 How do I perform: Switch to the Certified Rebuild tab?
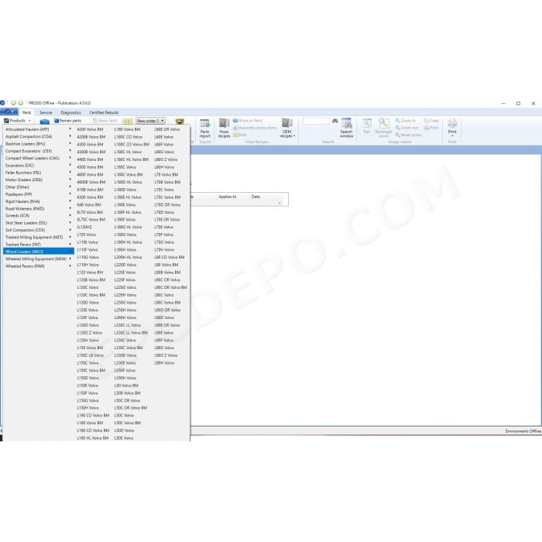coord(104,112)
